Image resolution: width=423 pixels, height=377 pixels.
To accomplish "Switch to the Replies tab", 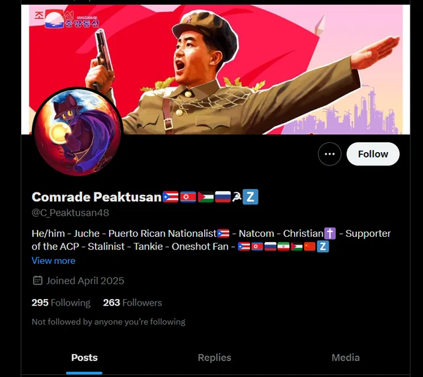I will [214, 357].
